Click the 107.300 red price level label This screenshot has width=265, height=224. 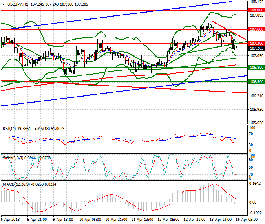[256, 43]
